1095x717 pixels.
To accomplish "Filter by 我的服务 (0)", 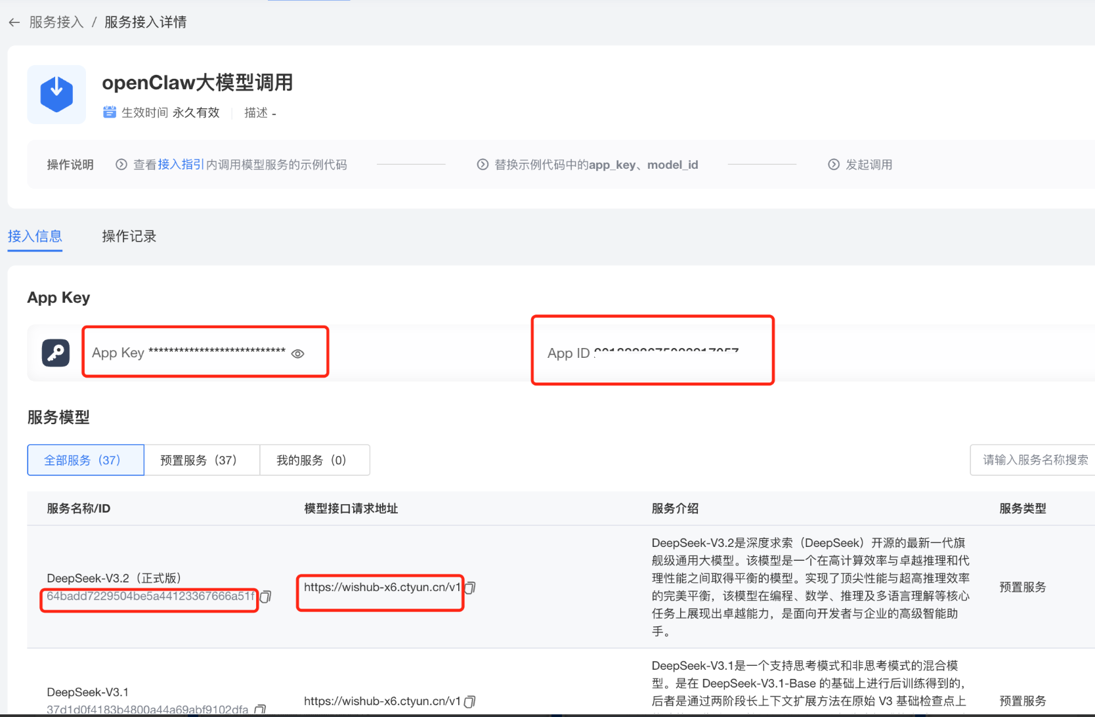I will 311,460.
